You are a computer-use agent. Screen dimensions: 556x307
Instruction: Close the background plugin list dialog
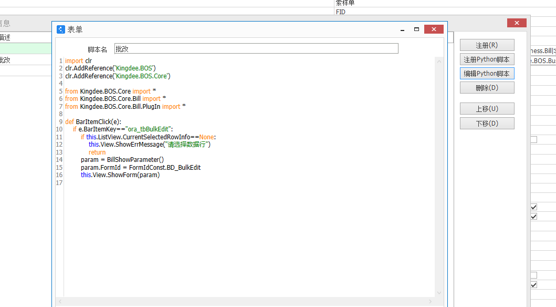coord(517,23)
